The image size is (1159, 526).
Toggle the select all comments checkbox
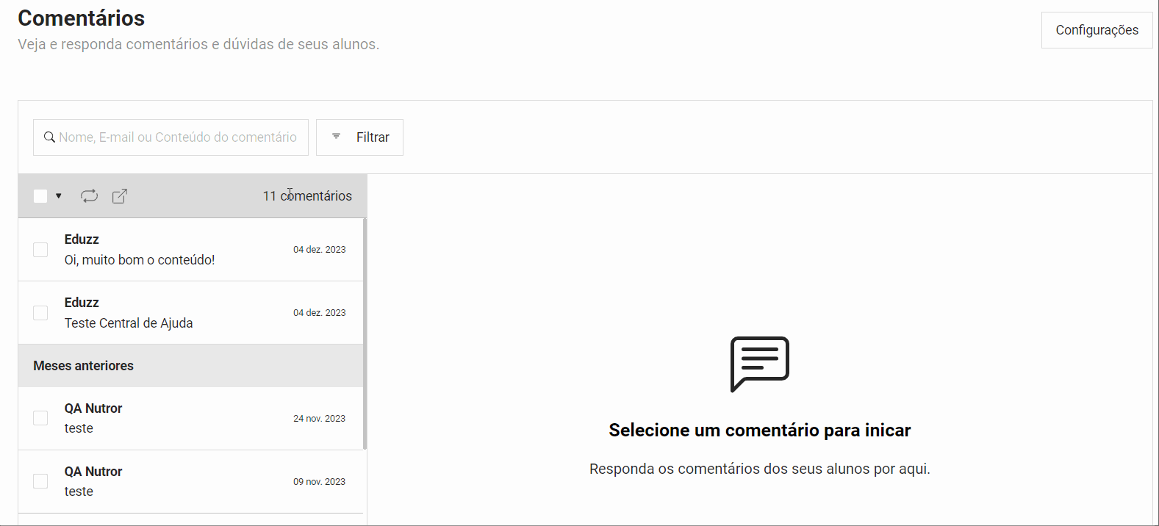click(40, 196)
